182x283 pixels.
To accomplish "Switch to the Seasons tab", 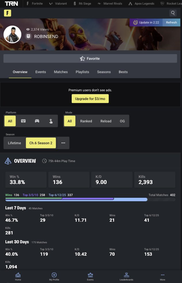I will 104,72.
